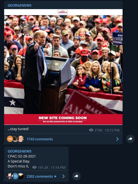Click the TD commenter avatar
Image resolution: width=138 pixels, height=184 pixels.
coord(15,176)
